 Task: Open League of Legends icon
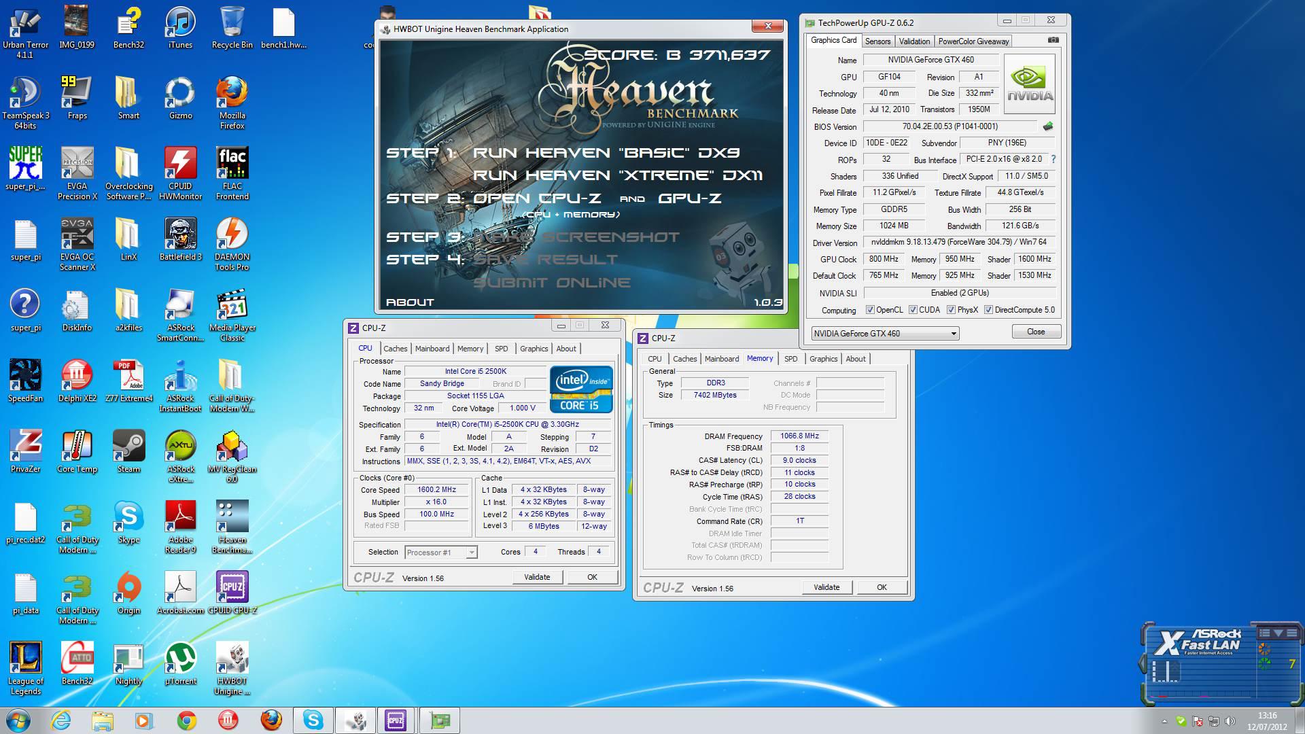point(25,669)
